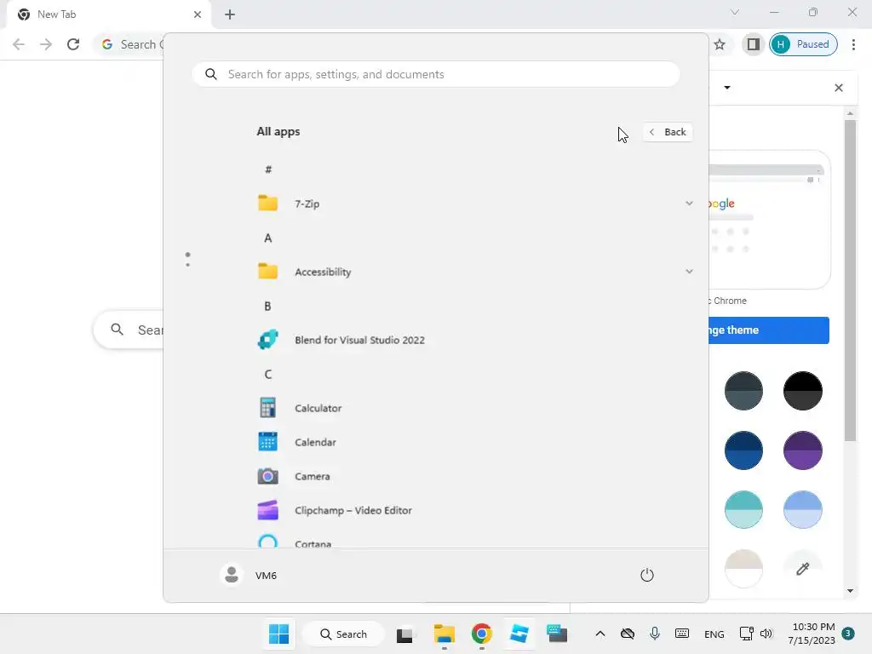
Task: Open the touch keyboard tray icon
Action: [x=682, y=634]
